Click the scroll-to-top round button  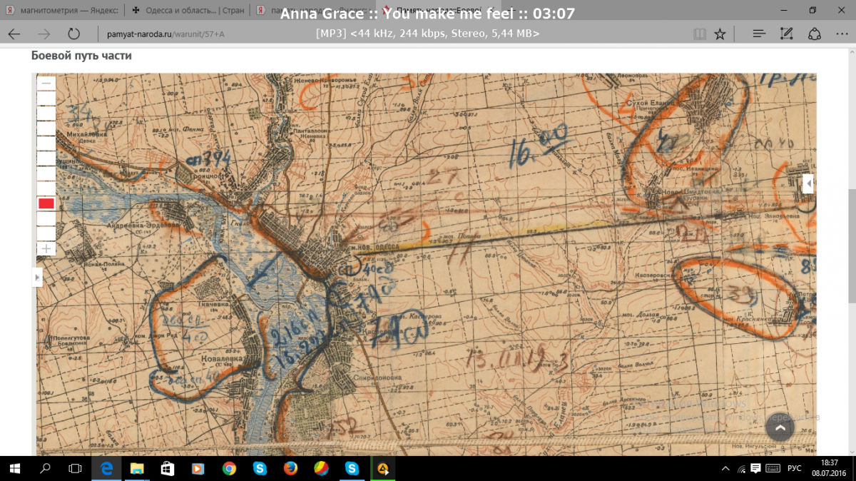coord(780,427)
